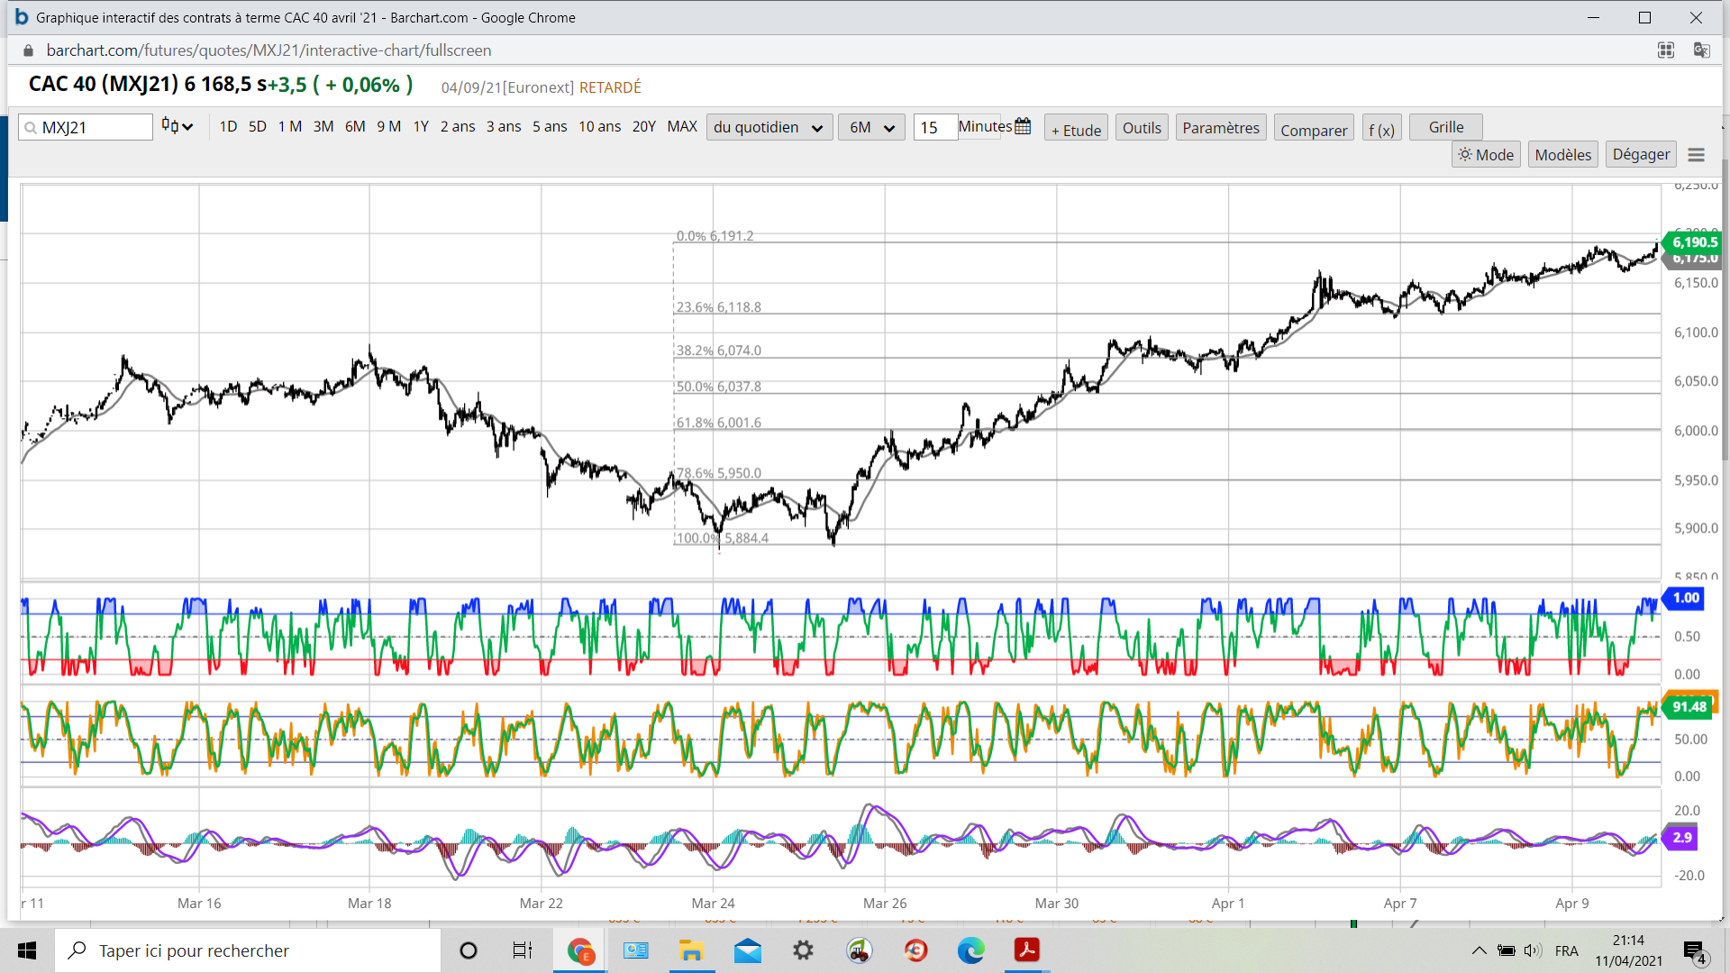This screenshot has height=973, width=1730.
Task: Expand the 6M period dropdown
Action: tap(870, 127)
